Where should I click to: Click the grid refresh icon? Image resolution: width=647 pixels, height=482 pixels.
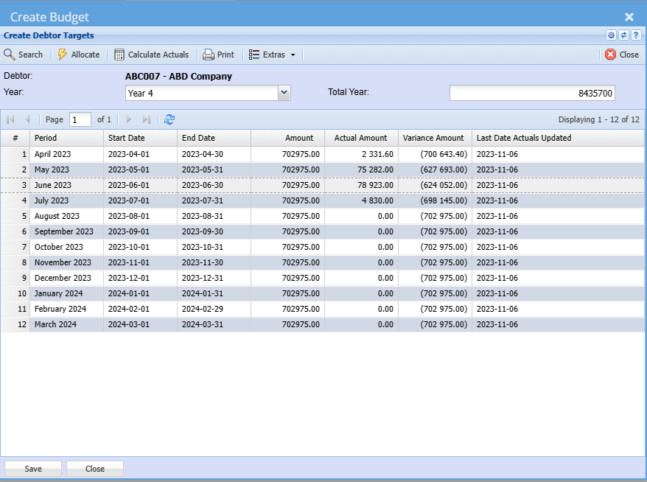coord(169,119)
